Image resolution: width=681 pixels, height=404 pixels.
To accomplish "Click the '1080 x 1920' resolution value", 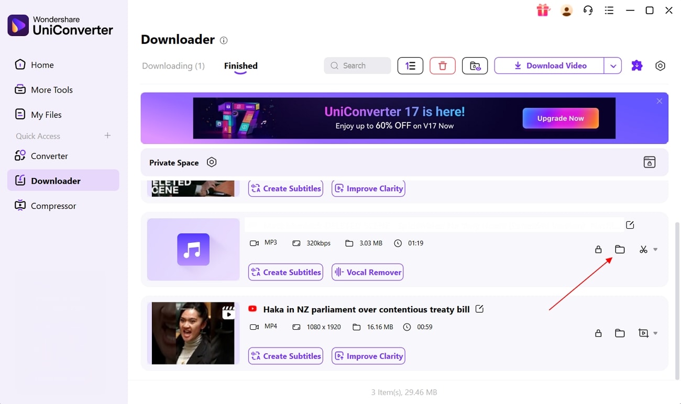I will coord(324,327).
